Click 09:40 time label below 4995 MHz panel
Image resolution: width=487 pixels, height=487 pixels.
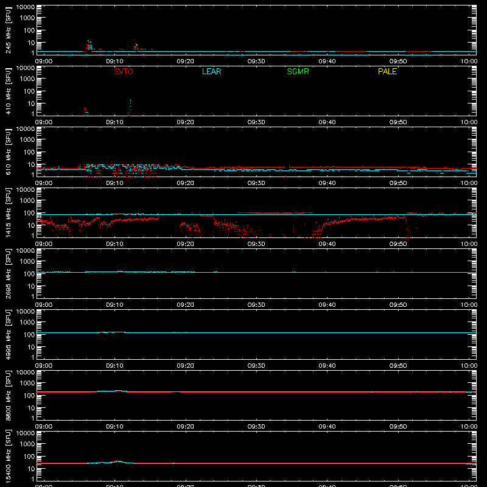327,366
